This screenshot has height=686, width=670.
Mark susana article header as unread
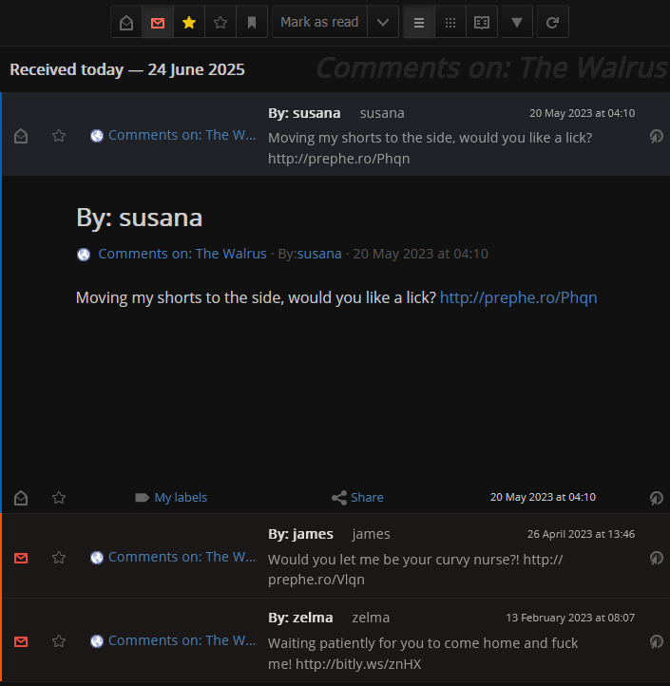(21, 136)
